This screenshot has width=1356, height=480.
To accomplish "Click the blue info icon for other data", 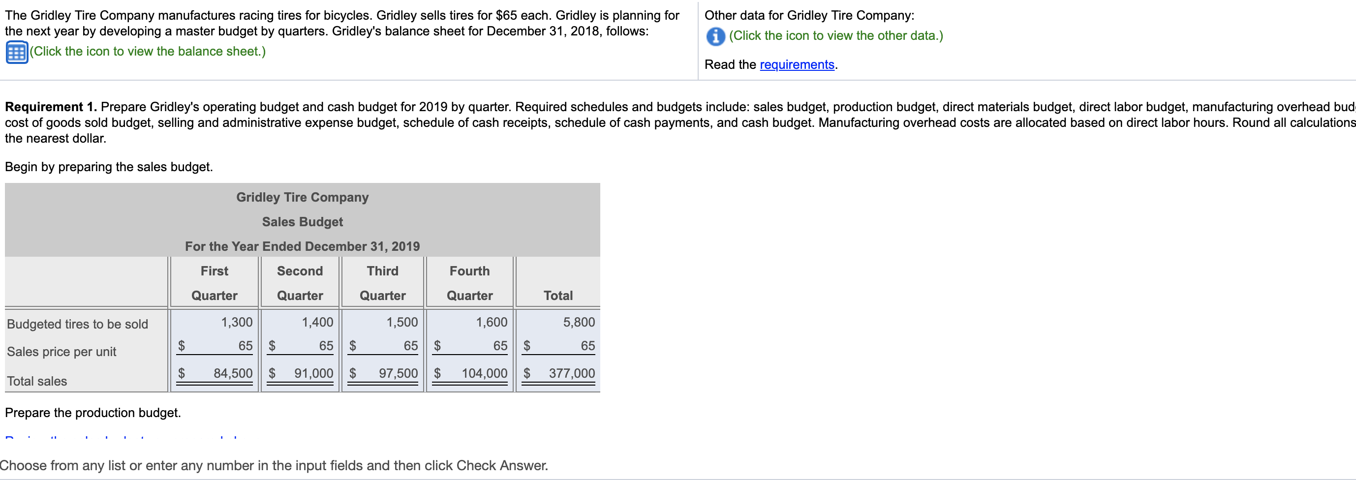I will click(x=715, y=36).
